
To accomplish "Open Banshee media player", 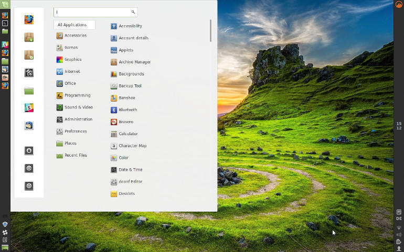I will coord(126,98).
